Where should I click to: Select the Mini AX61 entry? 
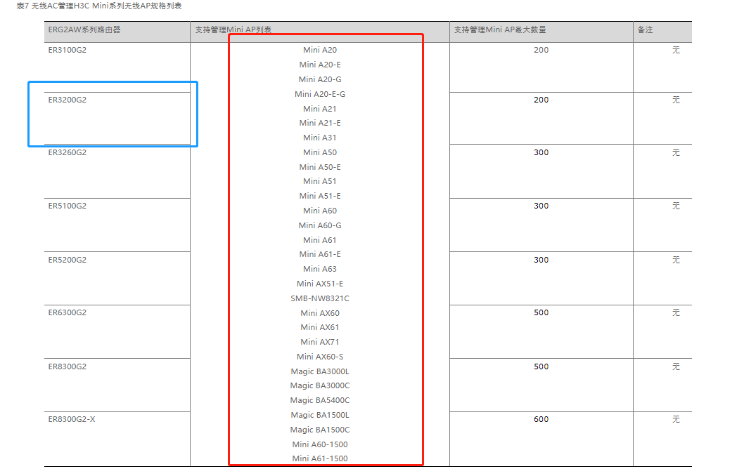pyautogui.click(x=320, y=327)
